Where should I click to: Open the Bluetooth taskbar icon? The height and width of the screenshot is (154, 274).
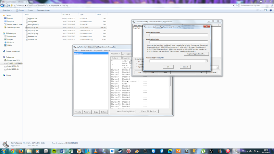162,151
